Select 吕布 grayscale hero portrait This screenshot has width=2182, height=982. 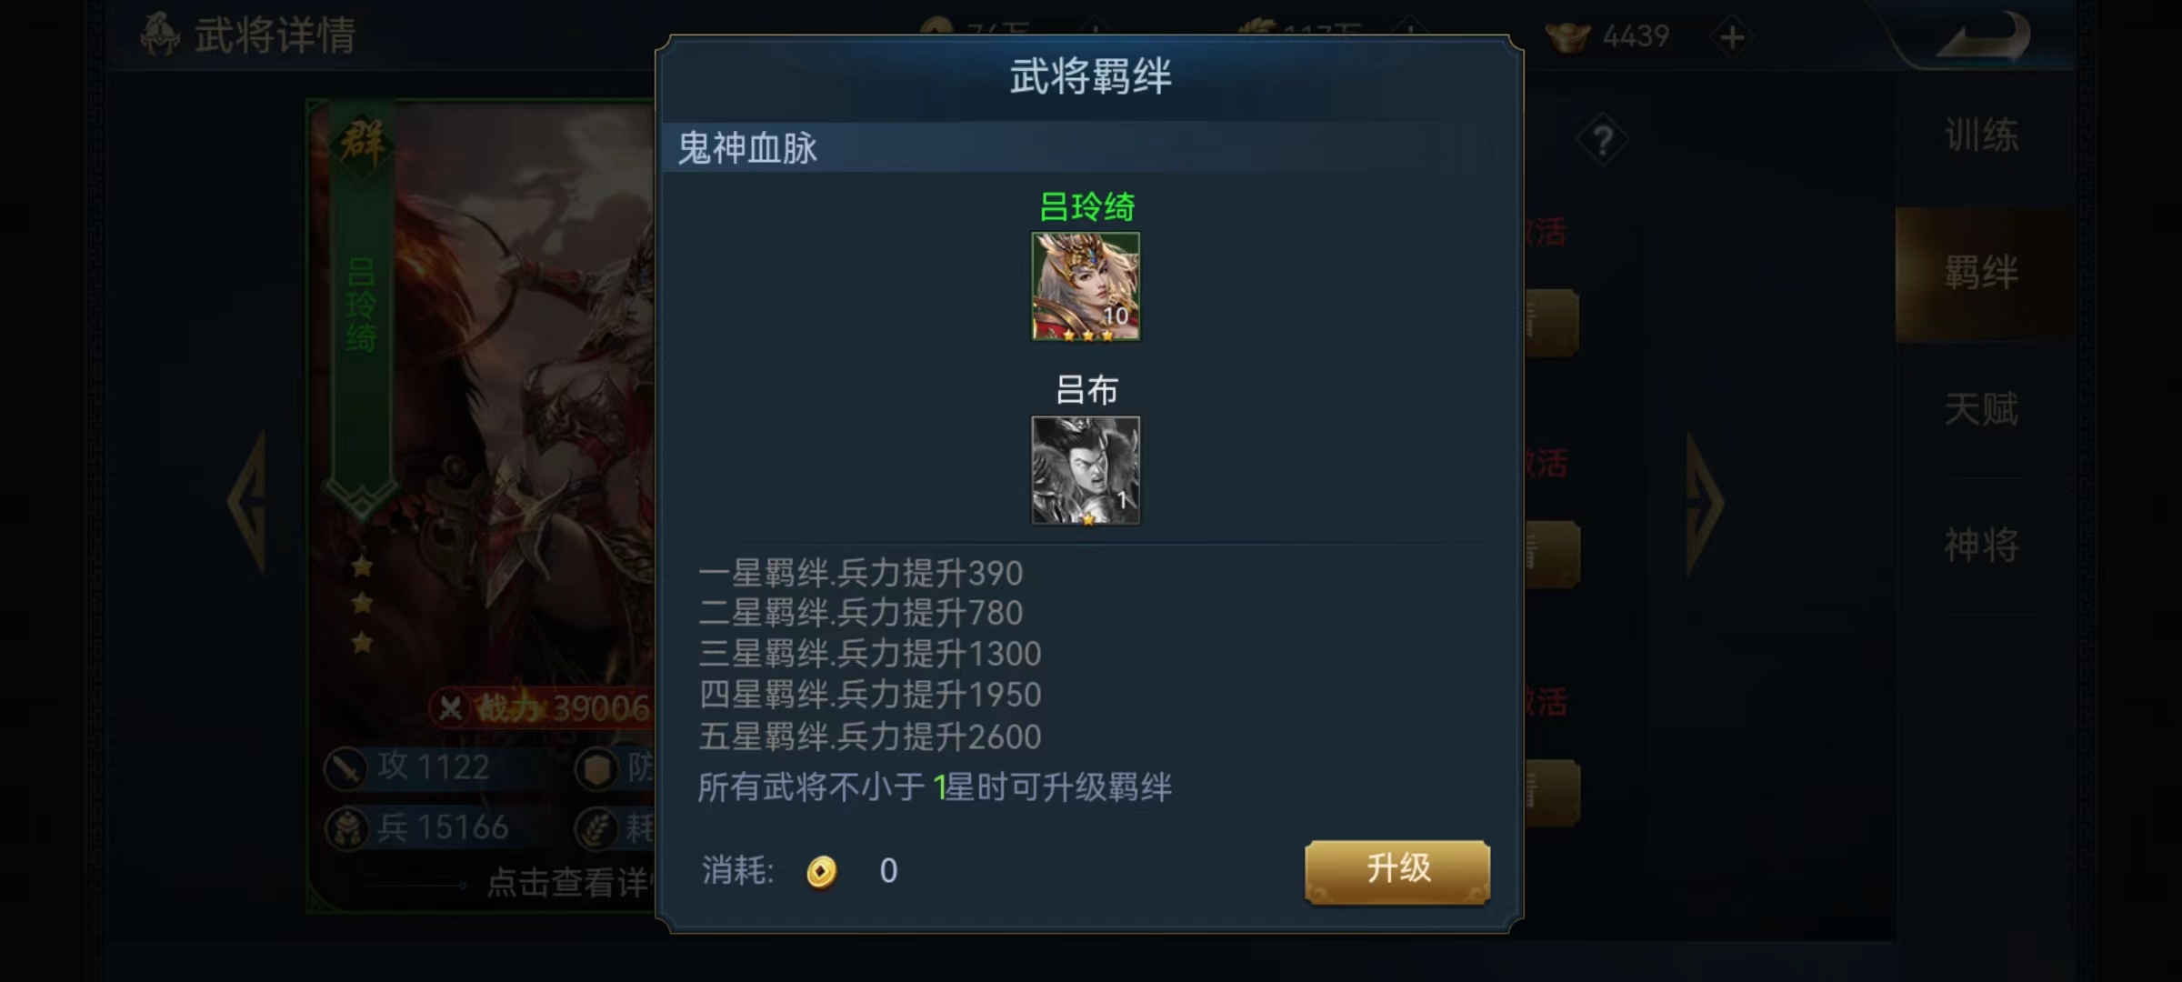tap(1086, 470)
